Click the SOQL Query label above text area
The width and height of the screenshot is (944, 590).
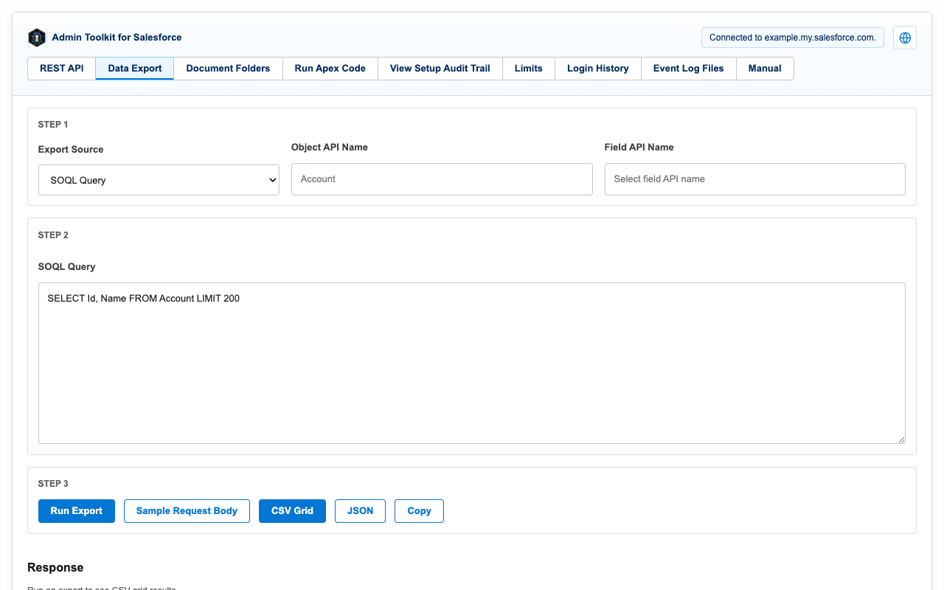(x=66, y=266)
